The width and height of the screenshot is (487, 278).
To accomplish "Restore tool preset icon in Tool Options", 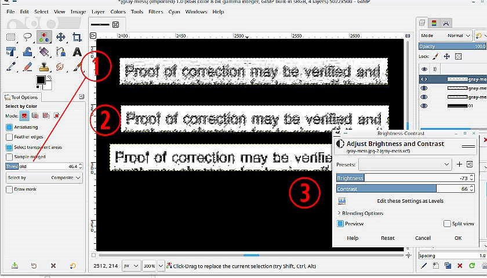I will pos(34,266).
